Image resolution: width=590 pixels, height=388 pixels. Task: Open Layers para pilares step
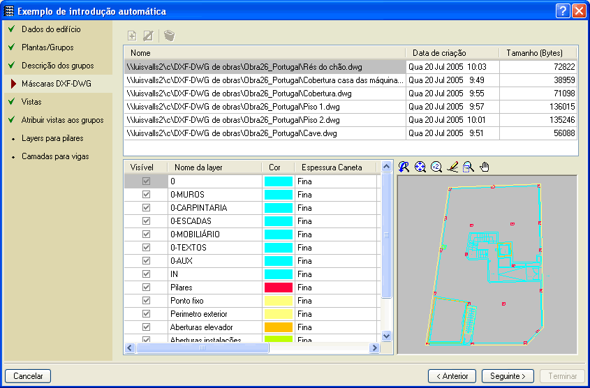coord(52,138)
